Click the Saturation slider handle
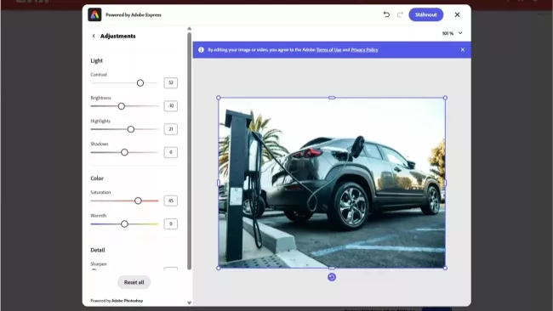Screen dimensions: 553x311 pos(138,201)
